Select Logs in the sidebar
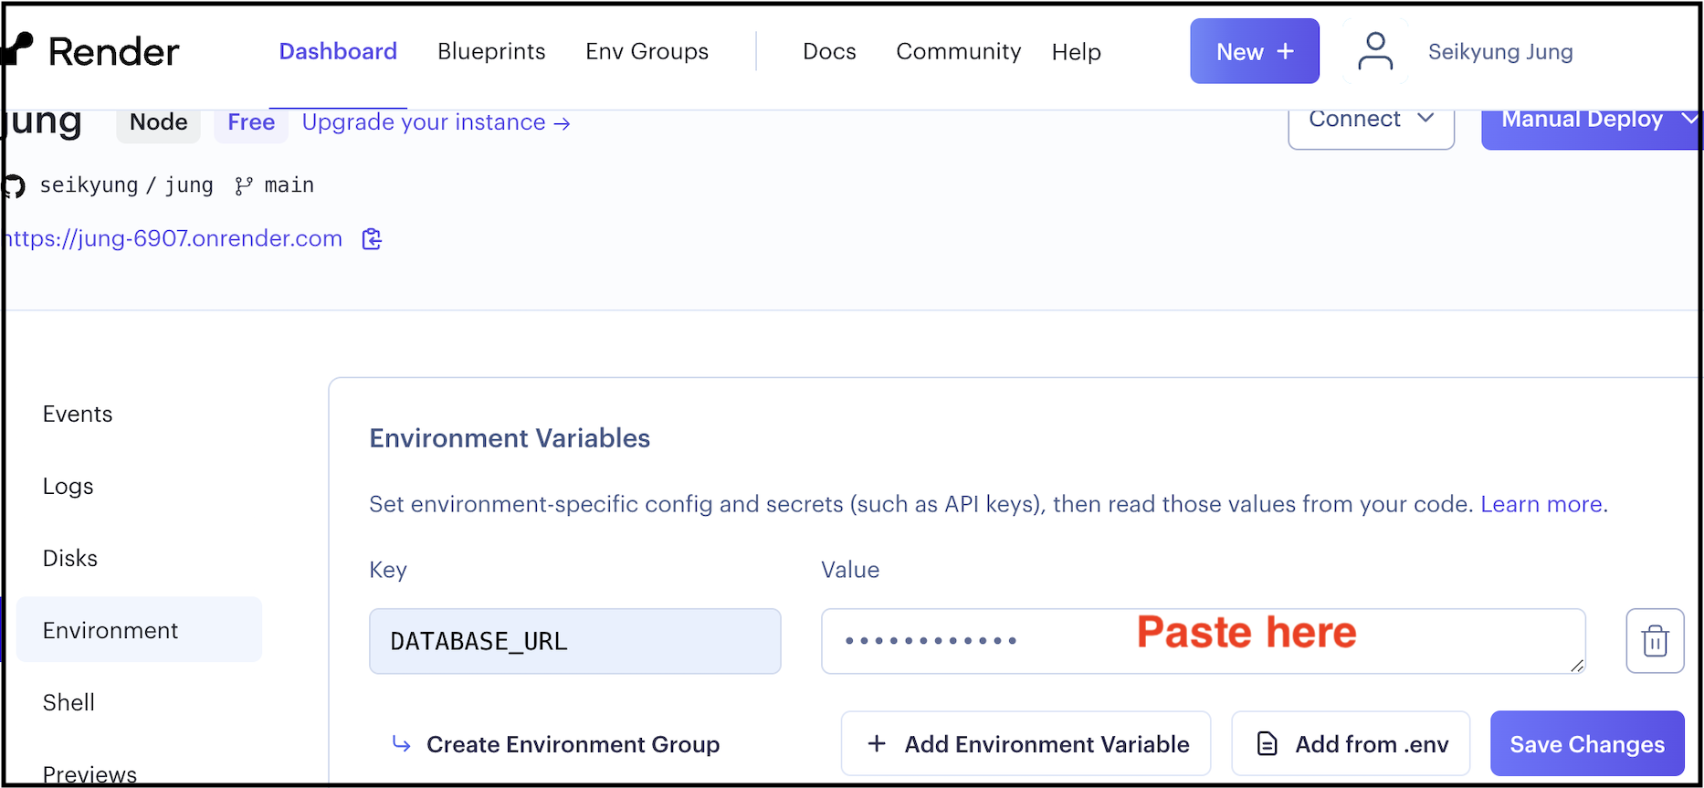 click(x=68, y=486)
